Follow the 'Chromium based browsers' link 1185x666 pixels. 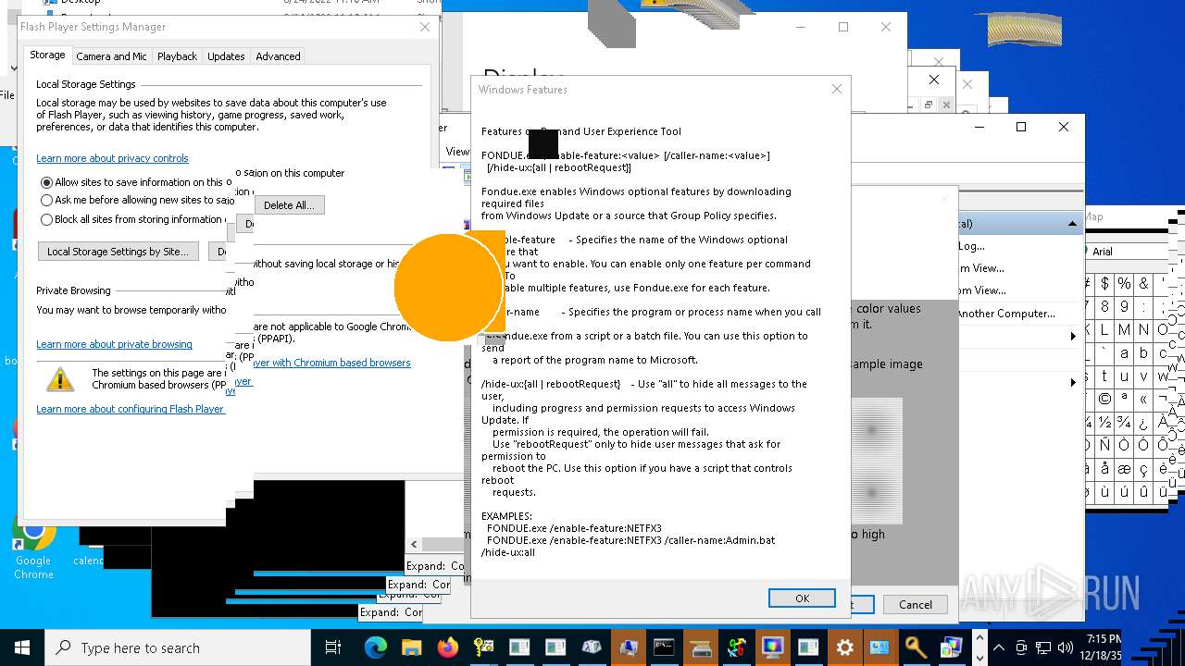pyautogui.click(x=331, y=363)
